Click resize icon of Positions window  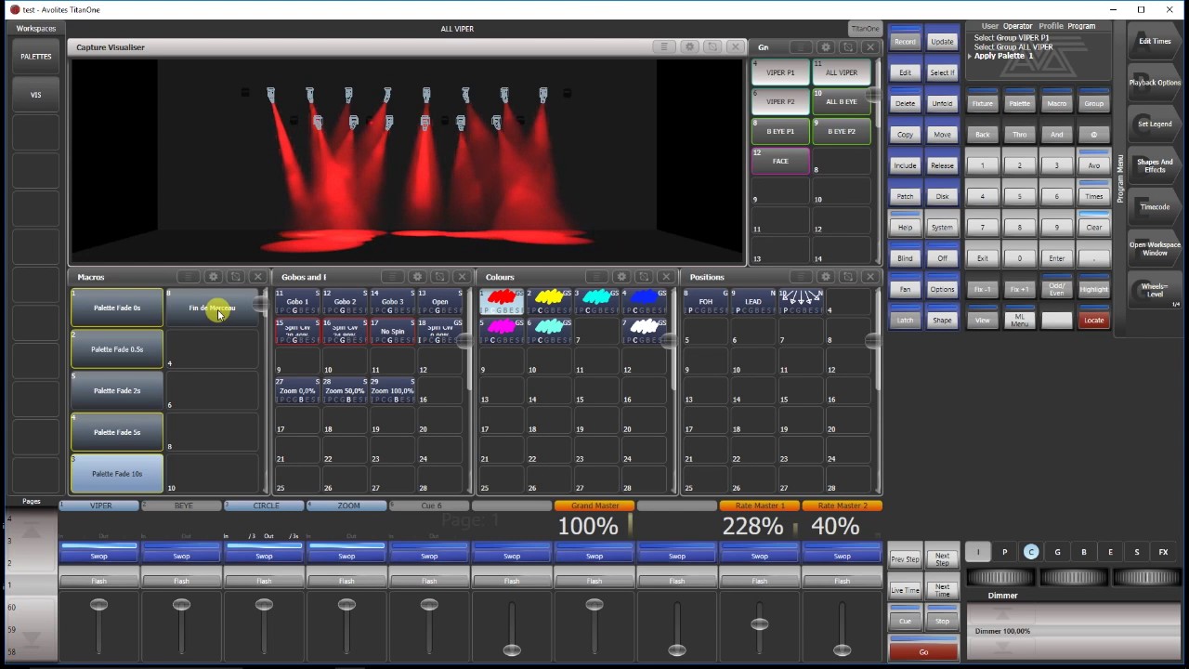pyautogui.click(x=847, y=277)
